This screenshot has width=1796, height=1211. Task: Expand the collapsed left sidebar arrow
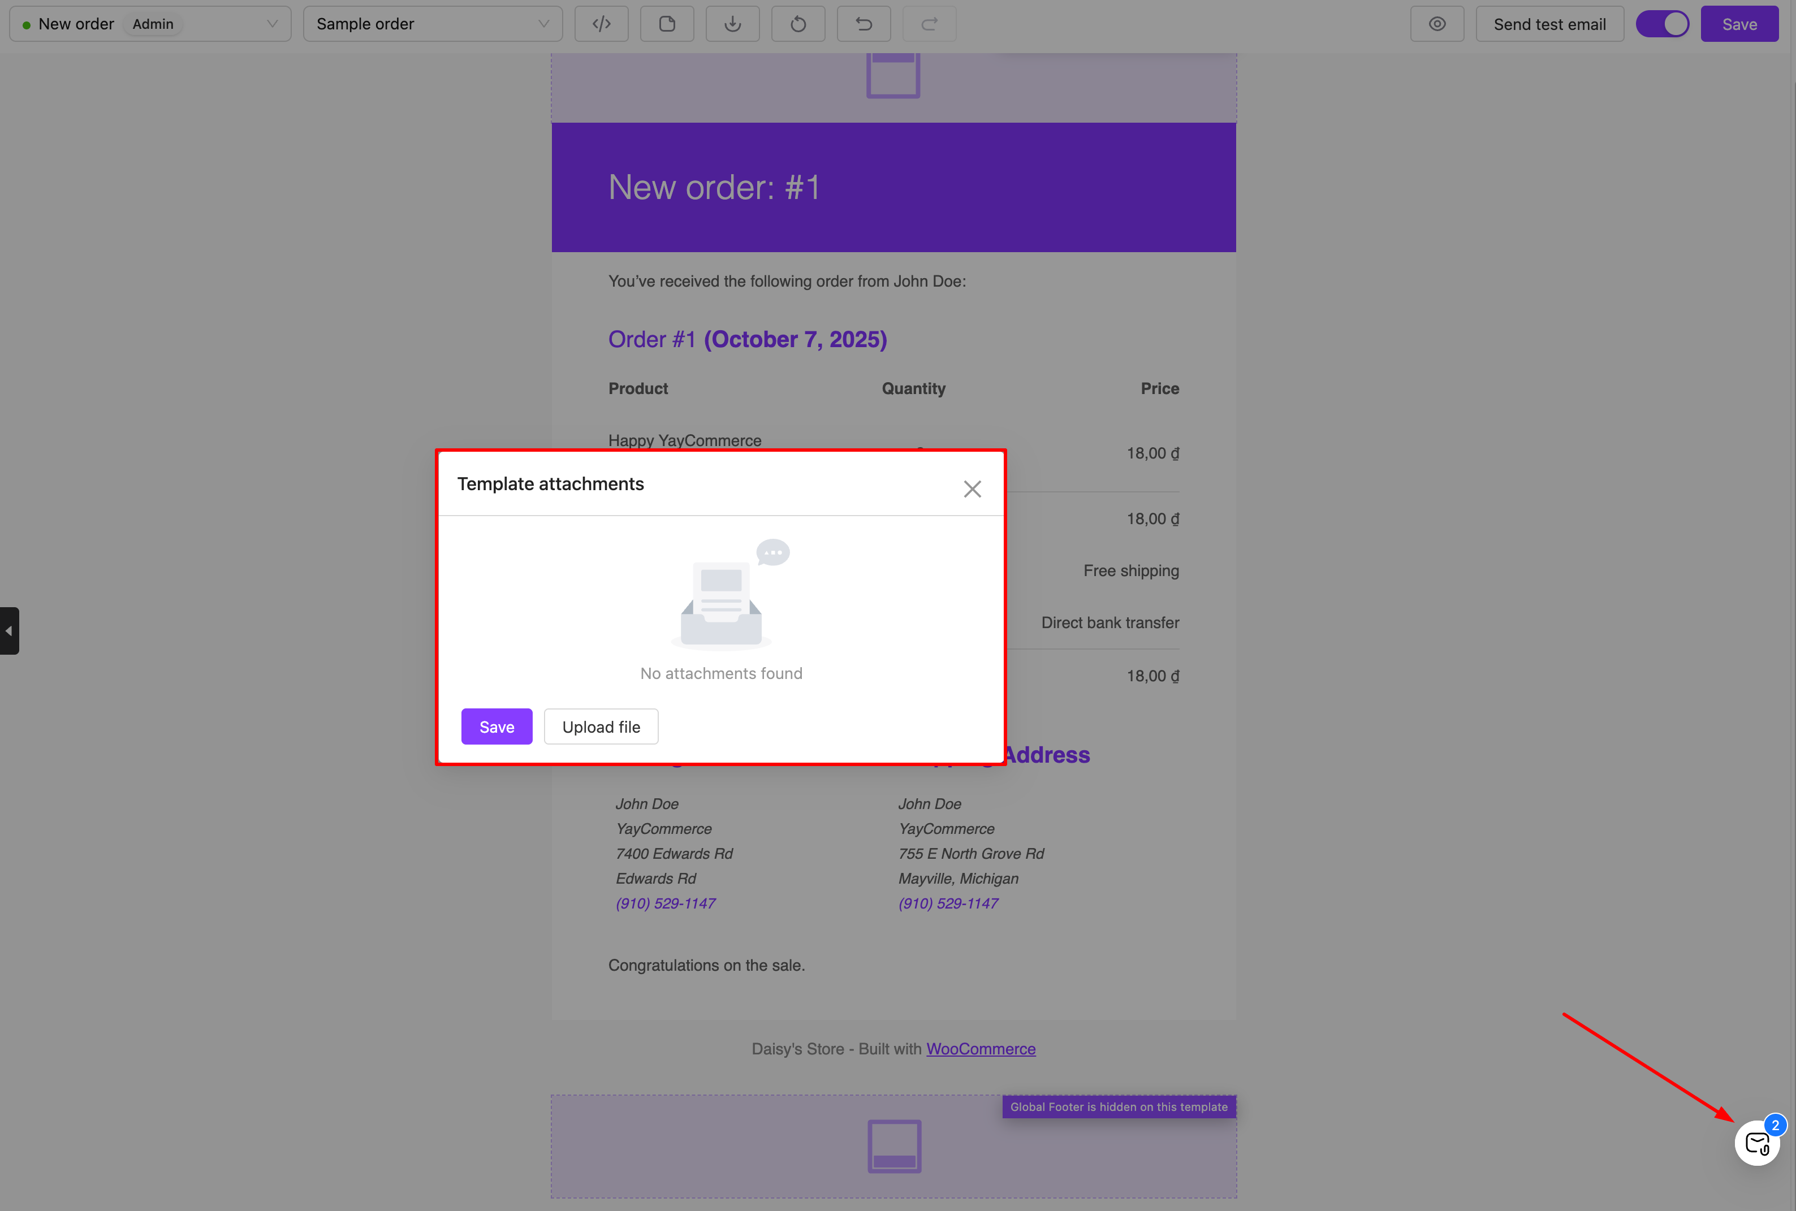(9, 631)
